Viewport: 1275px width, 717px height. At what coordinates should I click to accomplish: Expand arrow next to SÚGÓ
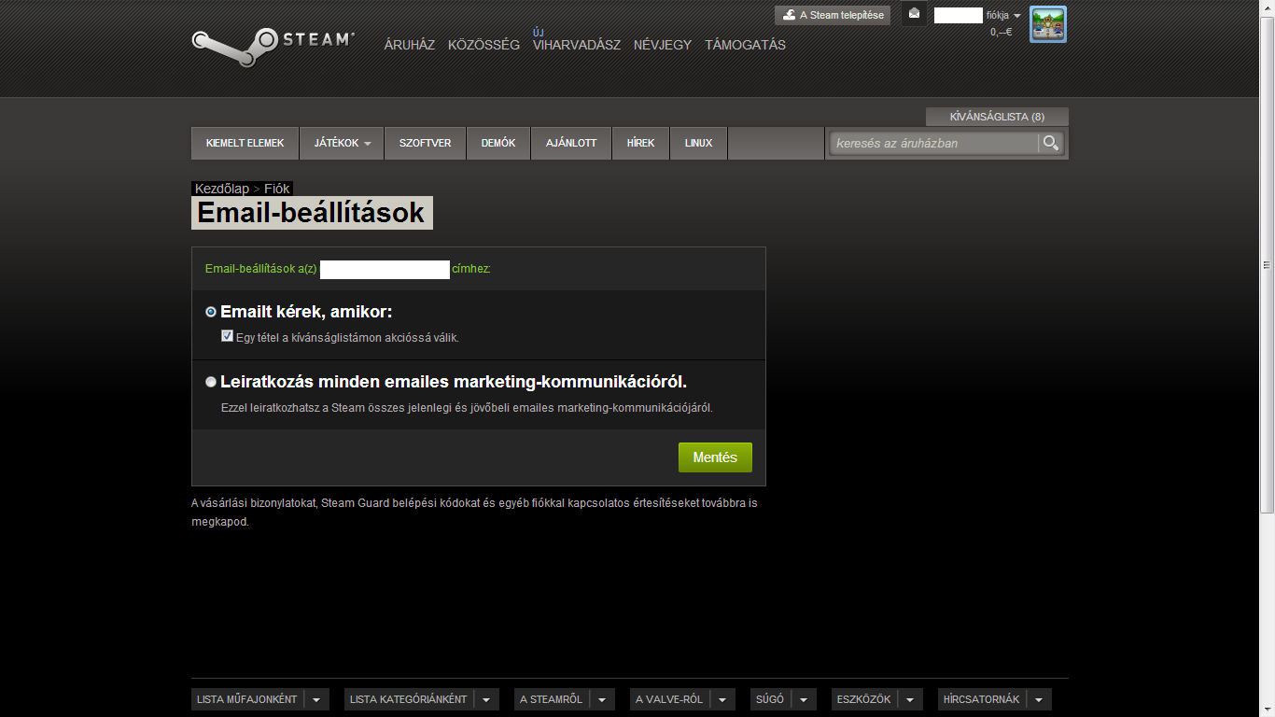[x=804, y=699]
